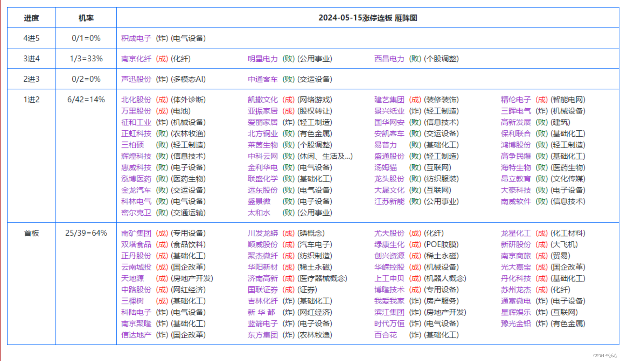Select 龙星化工 stock name
Viewport: 623px width, 361px height.
[x=516, y=233]
